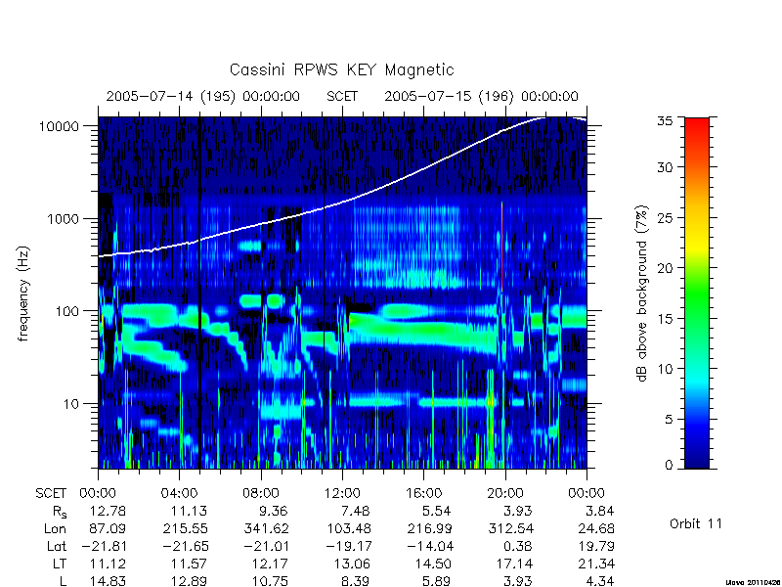
Task: Click the 'Rs' row header label
Action: click(x=60, y=512)
